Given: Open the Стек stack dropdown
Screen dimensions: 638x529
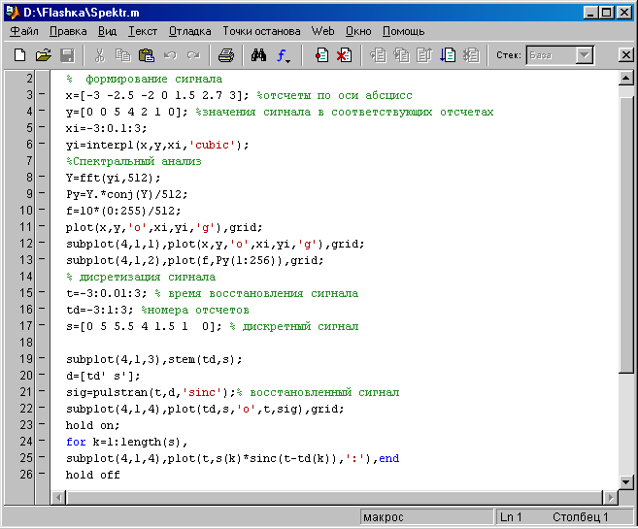Looking at the screenshot, I should tap(585, 55).
